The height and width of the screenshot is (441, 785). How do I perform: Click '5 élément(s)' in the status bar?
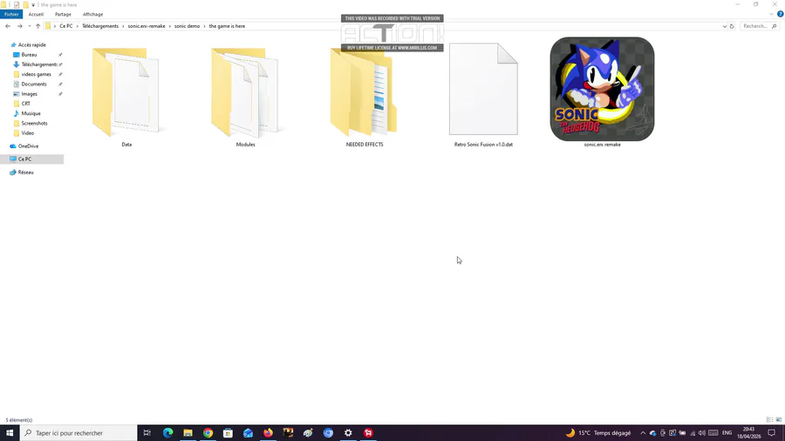19,420
